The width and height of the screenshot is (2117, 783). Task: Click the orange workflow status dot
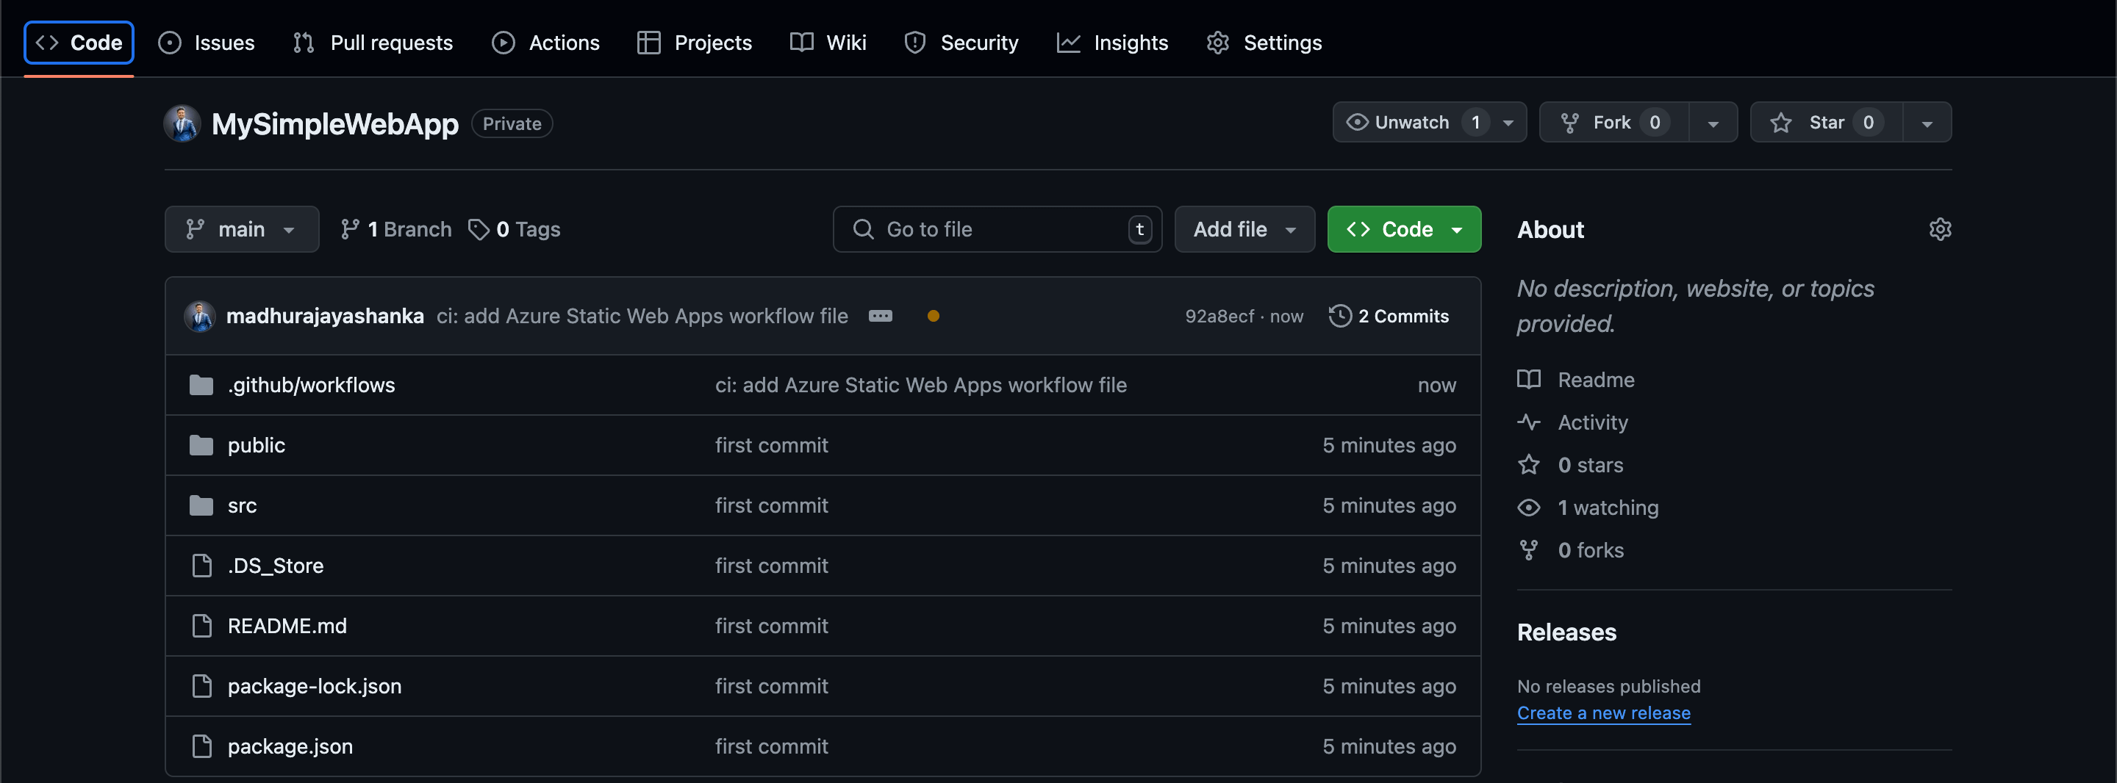933,317
